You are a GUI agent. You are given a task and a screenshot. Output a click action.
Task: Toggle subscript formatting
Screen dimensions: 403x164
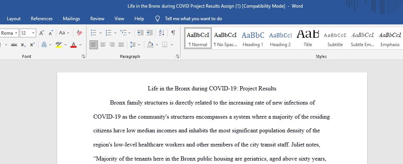click(23, 45)
